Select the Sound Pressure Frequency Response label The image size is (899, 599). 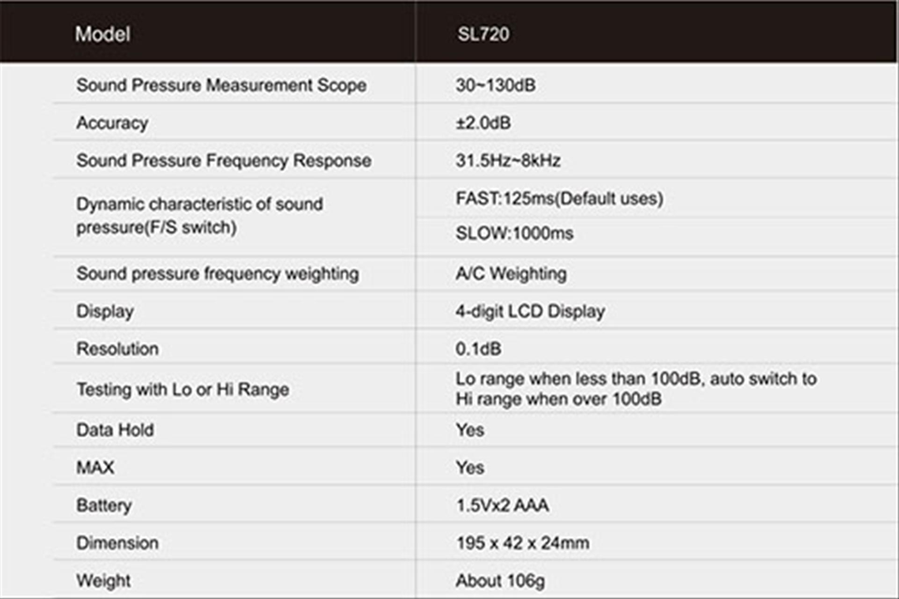224,161
